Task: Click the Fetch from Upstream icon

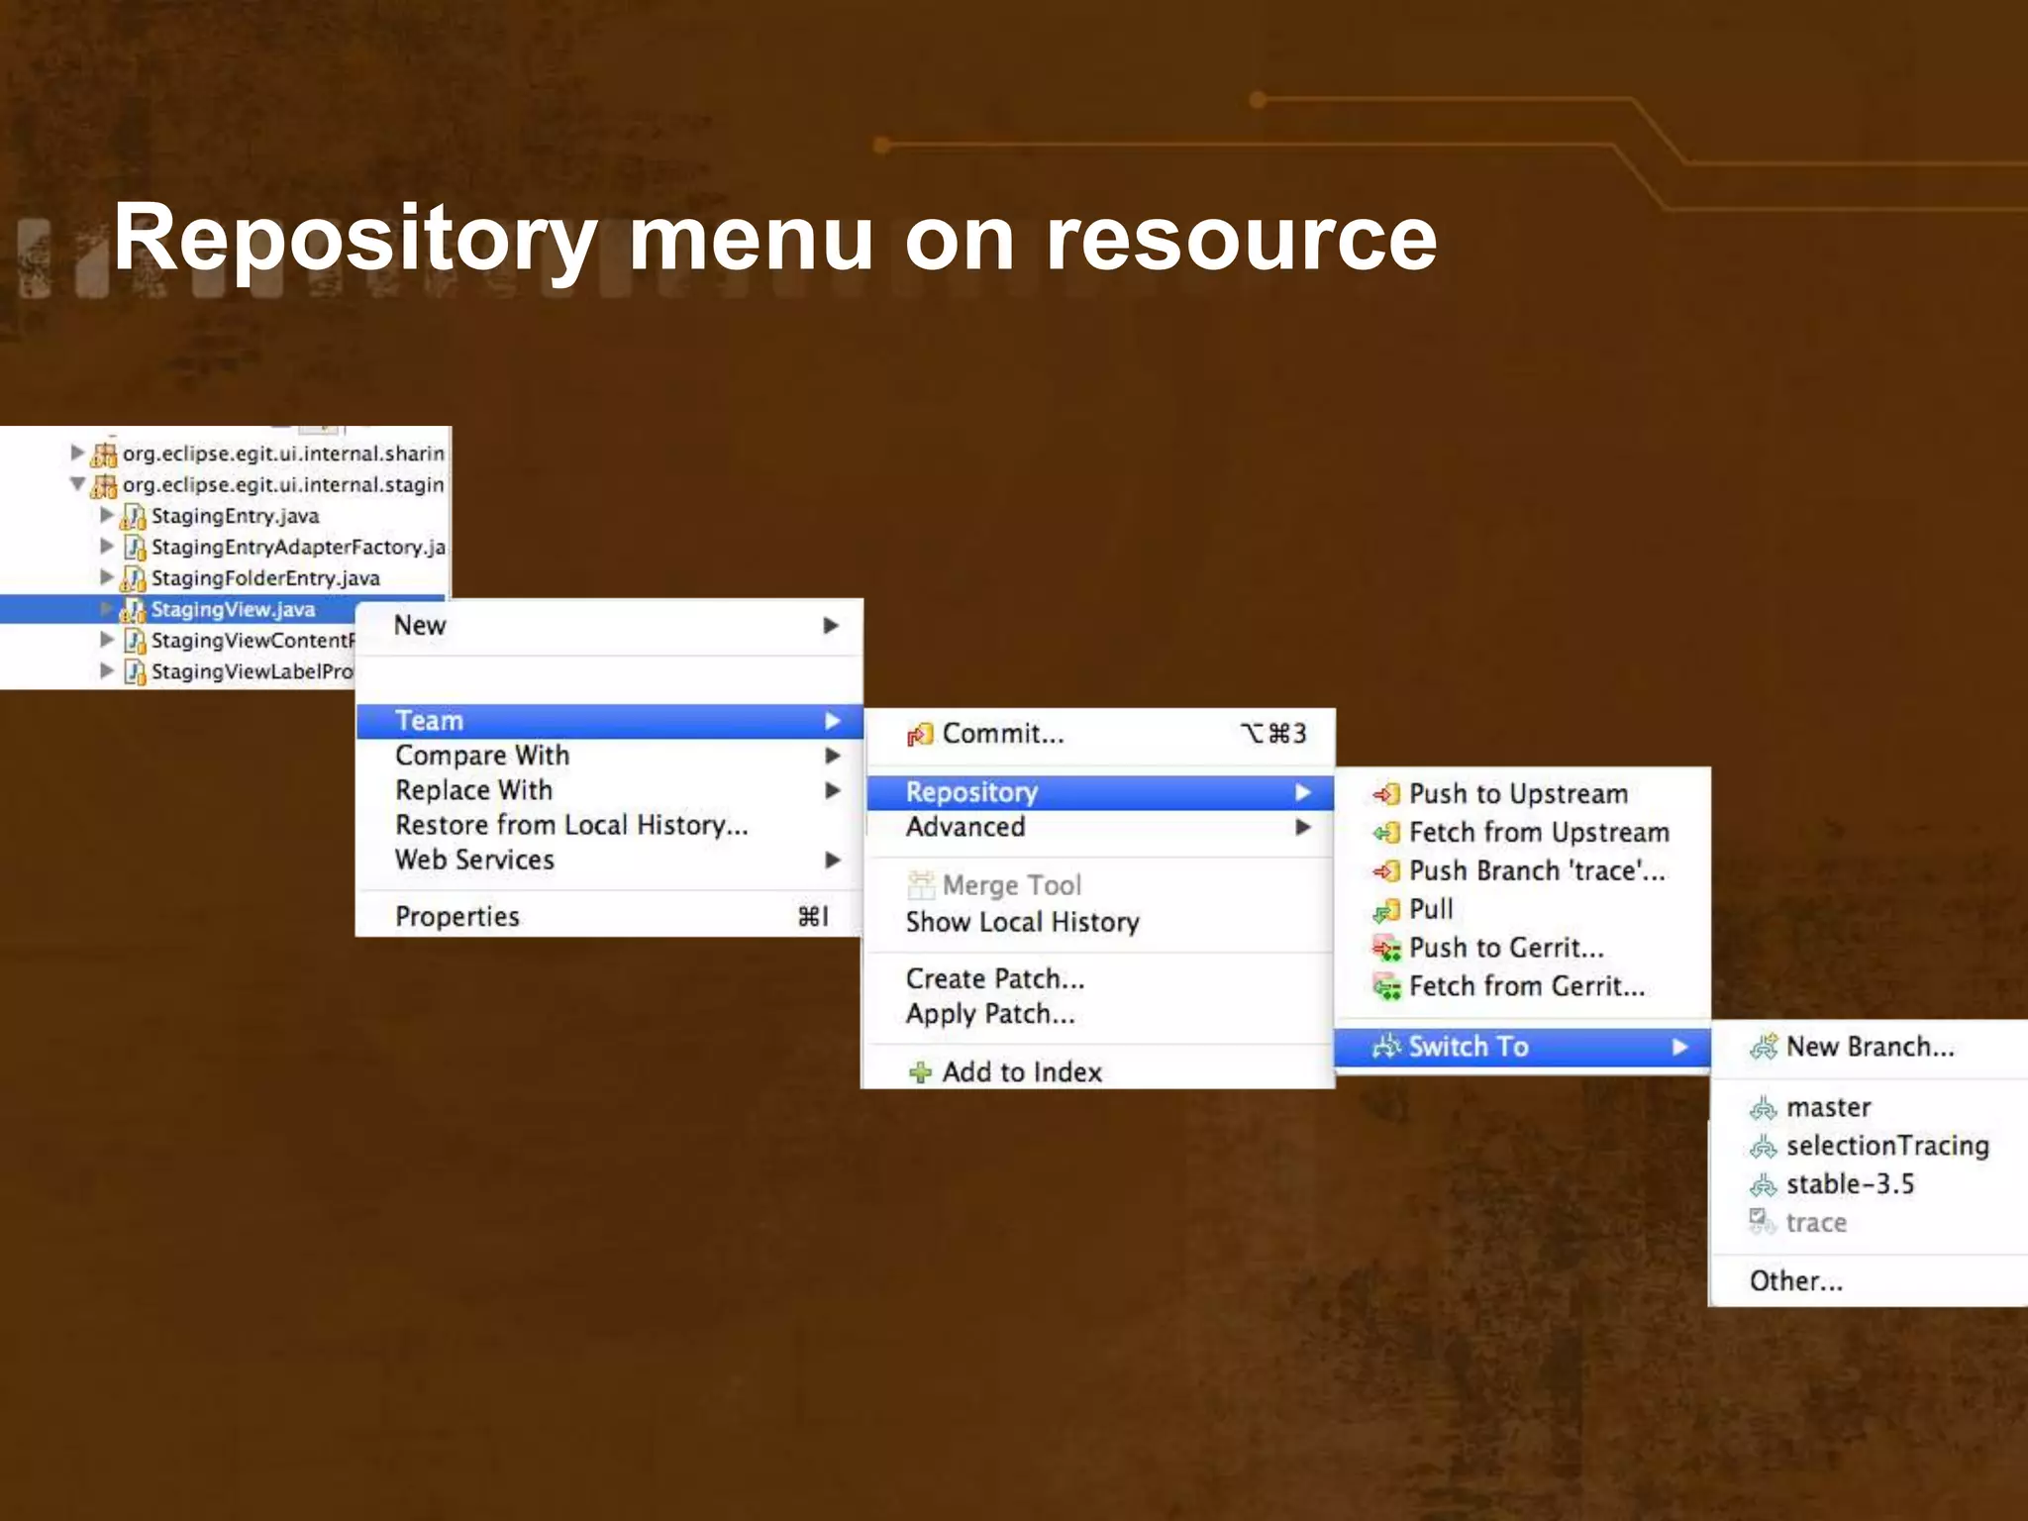Action: [x=1386, y=833]
